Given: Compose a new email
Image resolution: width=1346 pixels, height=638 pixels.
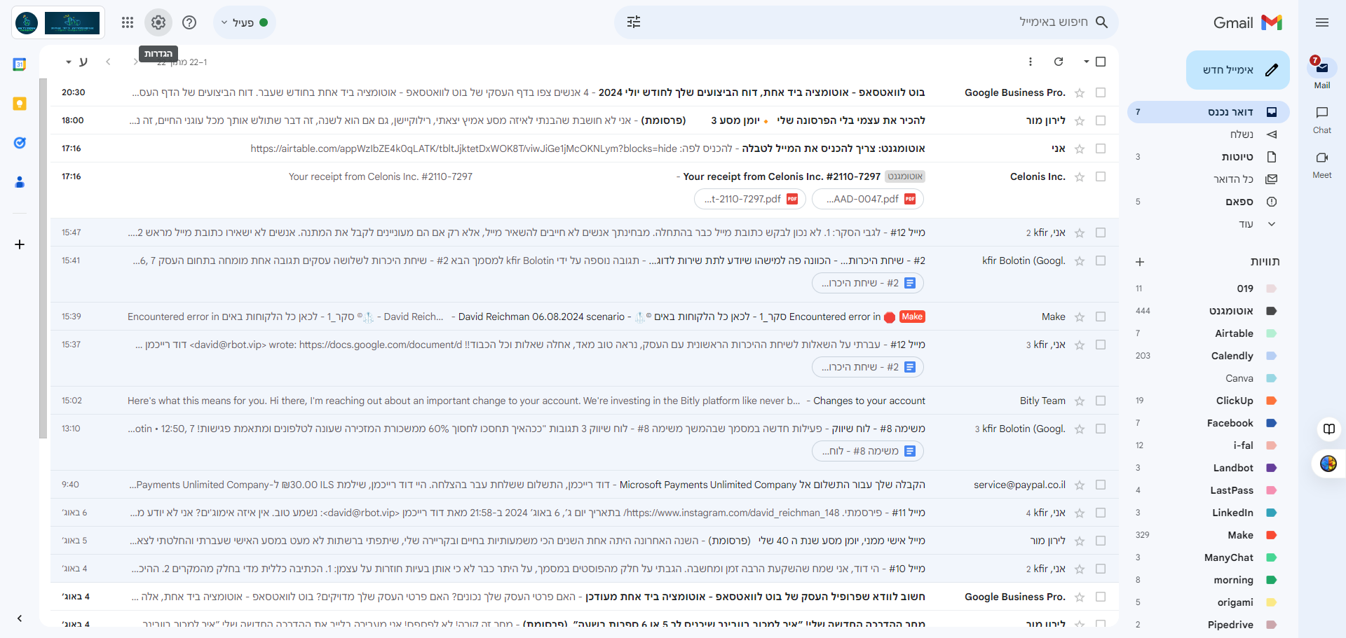Looking at the screenshot, I should point(1238,70).
